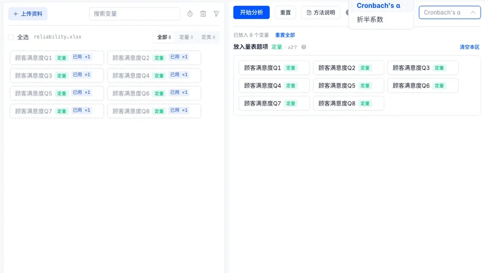485x273 pixels.
Task: Choose 折半系数 from the dropdown list
Action: tap(381, 19)
